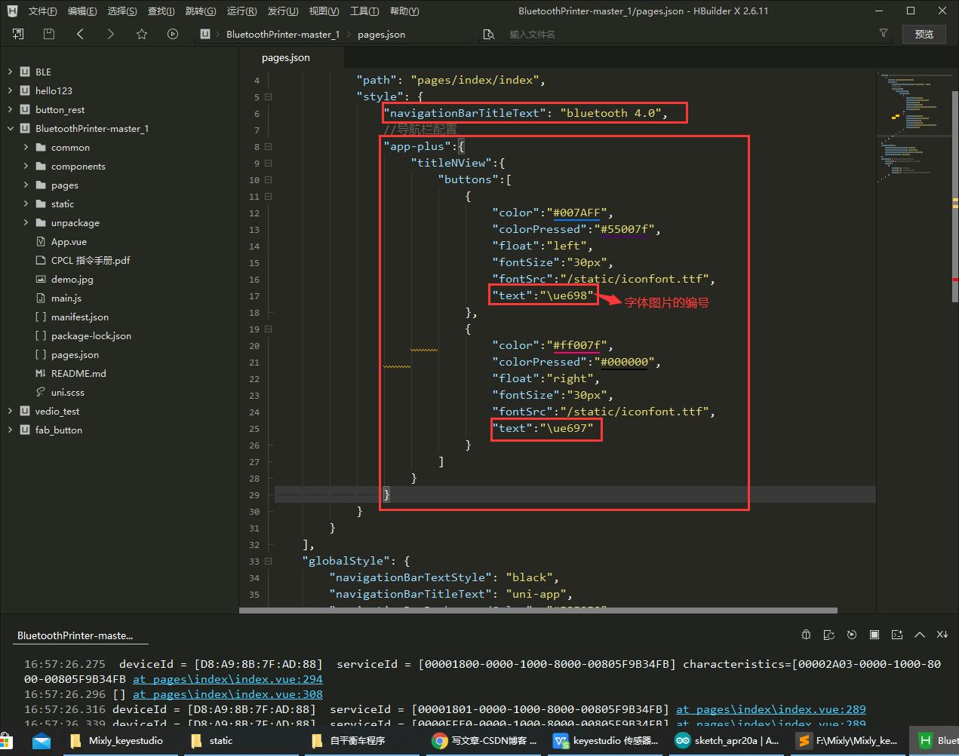Viewport: 959px width, 756px height.
Task: Expand the hello123 project
Action: (x=10, y=90)
